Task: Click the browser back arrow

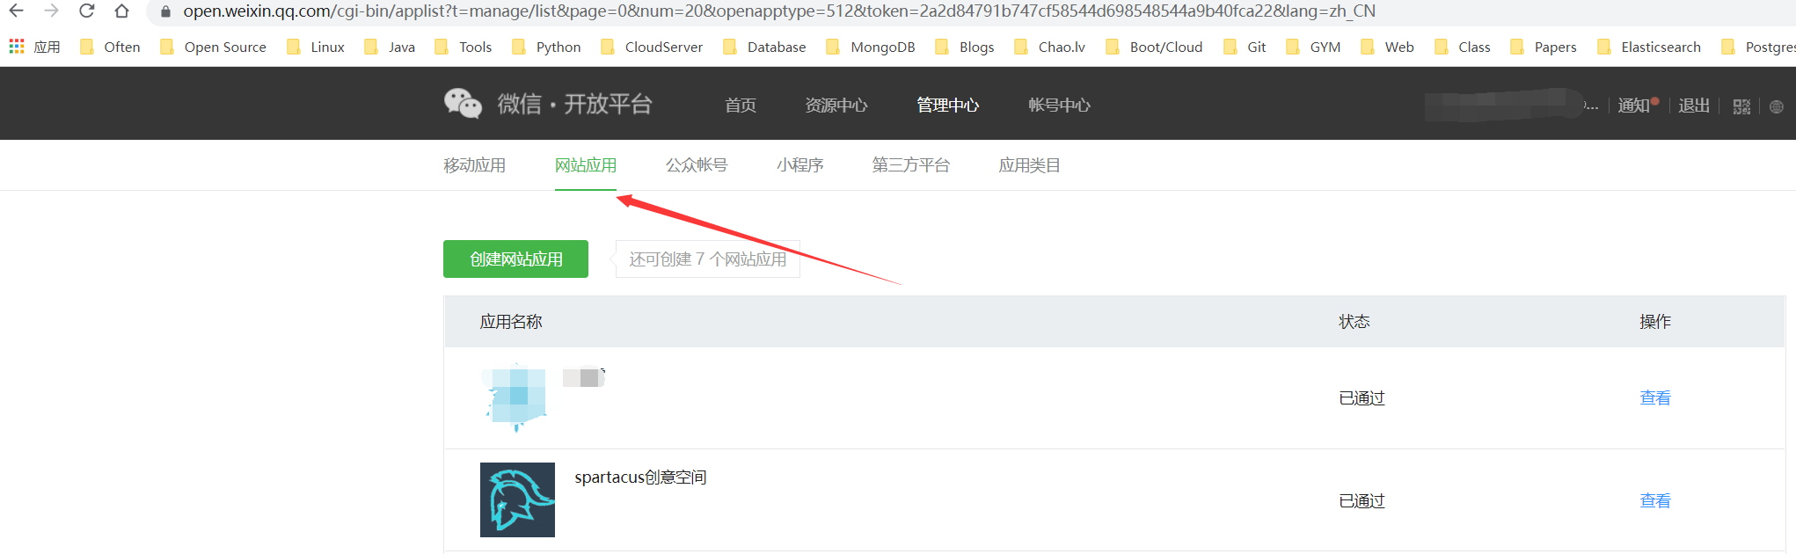Action: click(16, 11)
